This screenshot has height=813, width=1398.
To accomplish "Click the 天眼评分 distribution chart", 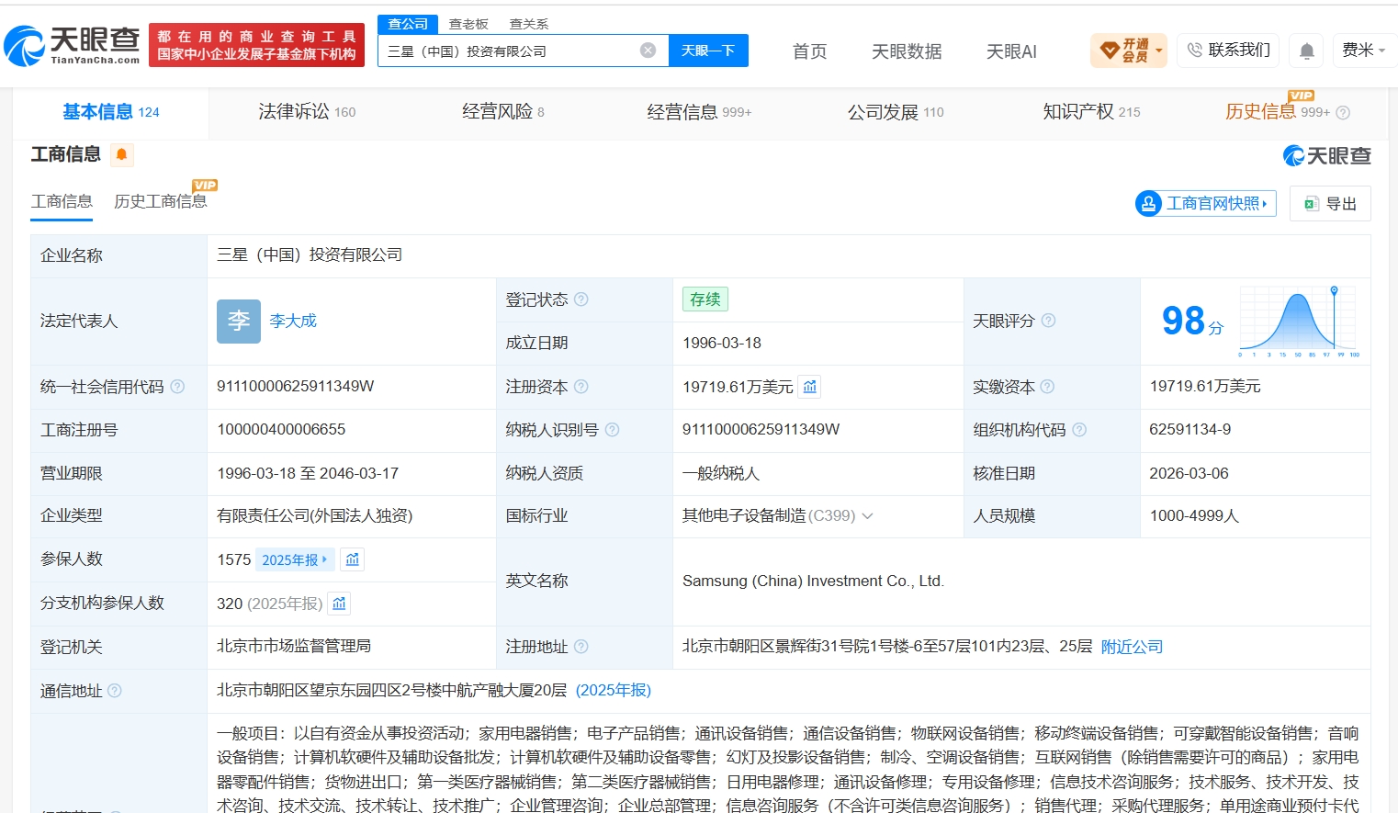I will 1299,322.
